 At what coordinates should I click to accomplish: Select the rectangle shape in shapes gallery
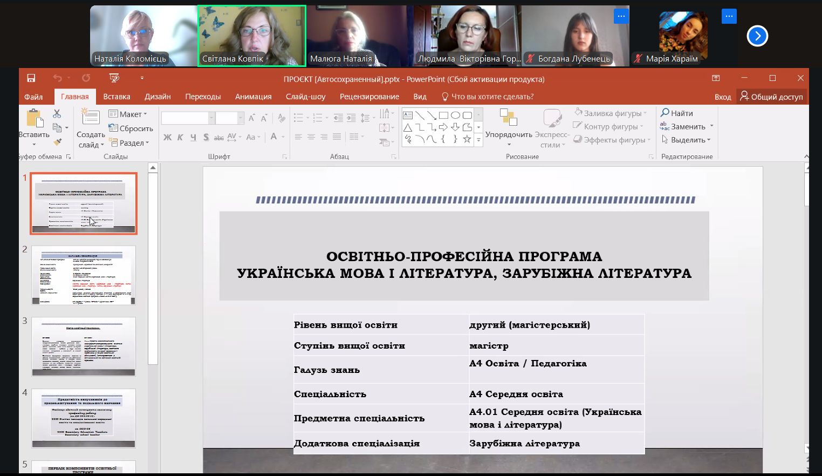tap(443, 115)
